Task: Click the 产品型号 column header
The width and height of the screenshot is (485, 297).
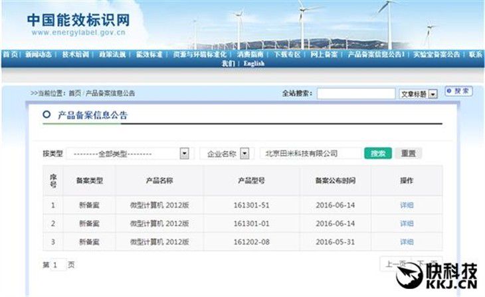Action: tap(252, 180)
